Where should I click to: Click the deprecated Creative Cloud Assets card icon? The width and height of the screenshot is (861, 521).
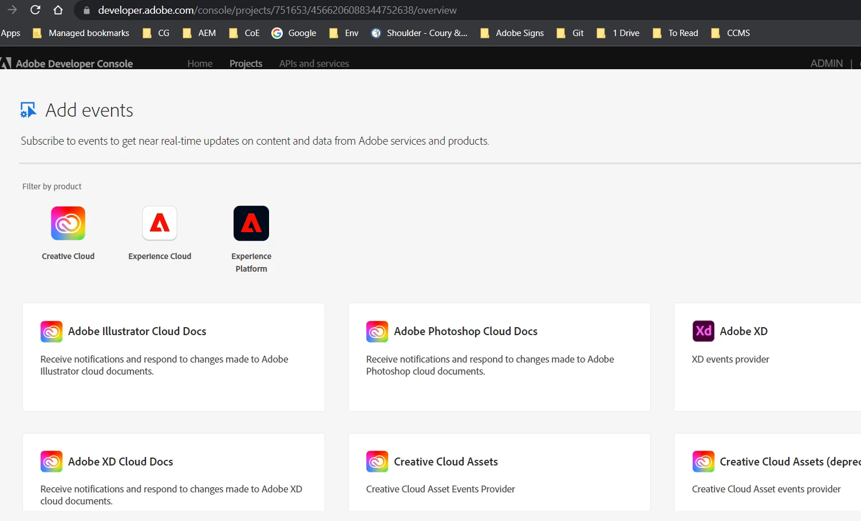[x=704, y=462]
